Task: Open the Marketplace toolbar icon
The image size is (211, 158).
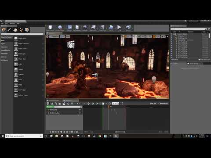Action: coord(77,28)
